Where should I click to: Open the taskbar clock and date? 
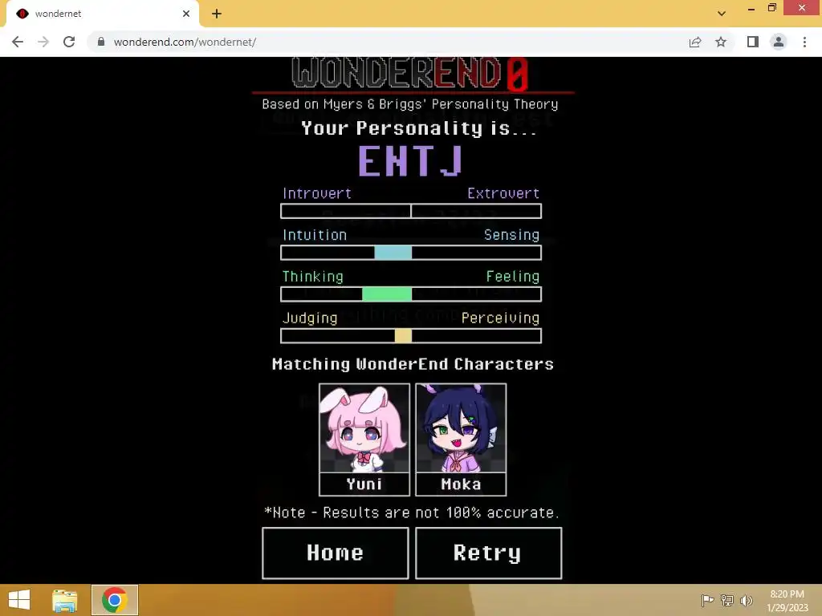pyautogui.click(x=787, y=601)
